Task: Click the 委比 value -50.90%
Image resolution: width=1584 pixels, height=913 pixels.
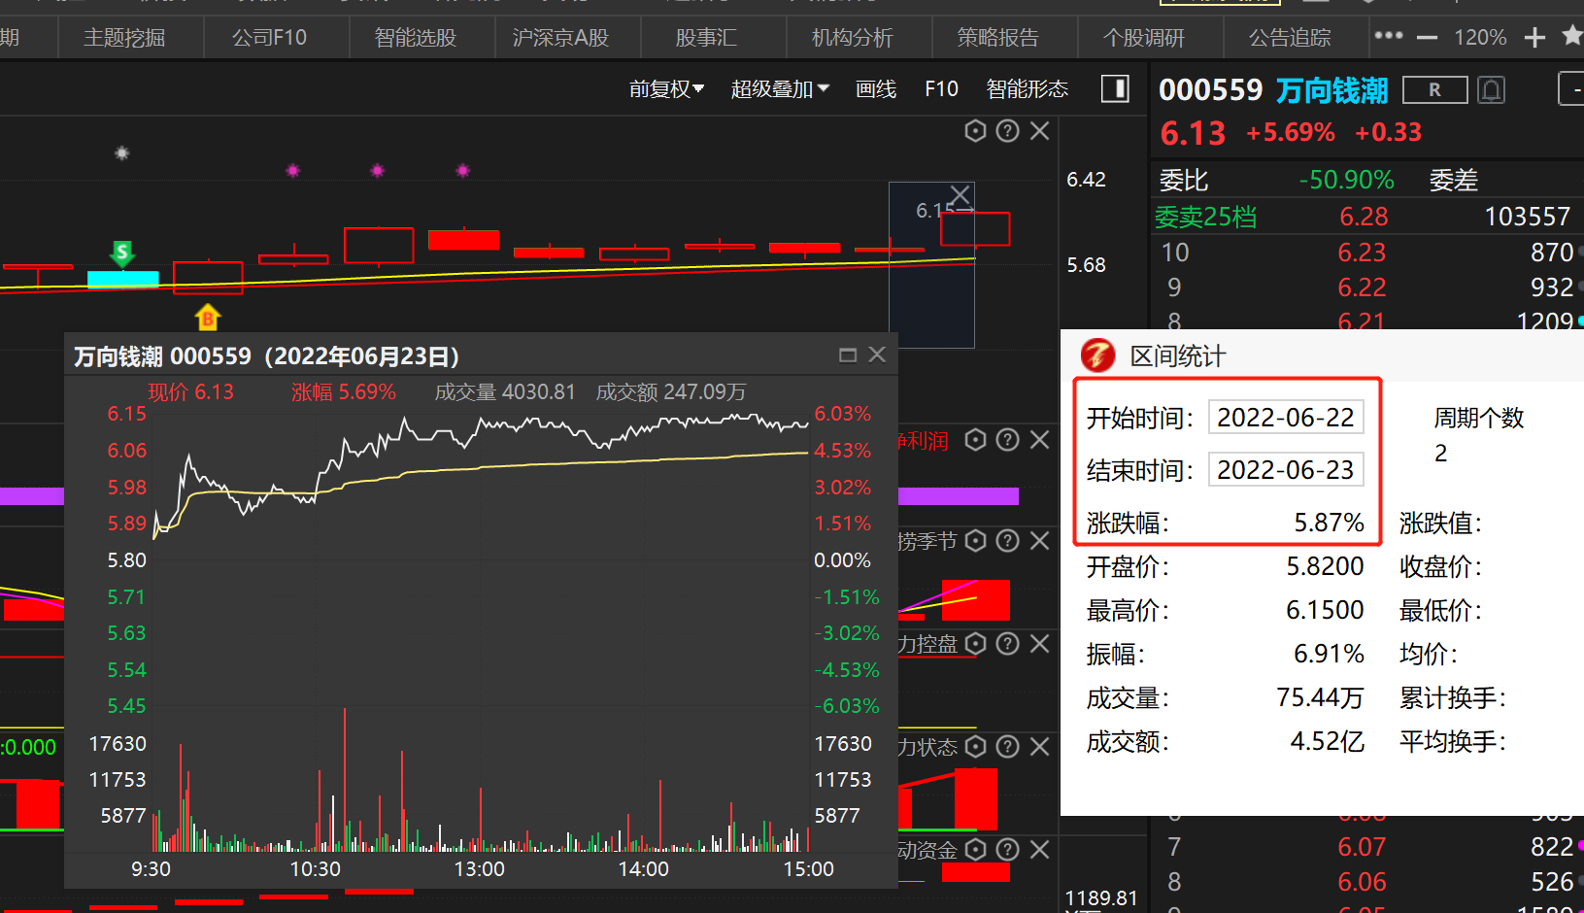Action: point(1346,181)
